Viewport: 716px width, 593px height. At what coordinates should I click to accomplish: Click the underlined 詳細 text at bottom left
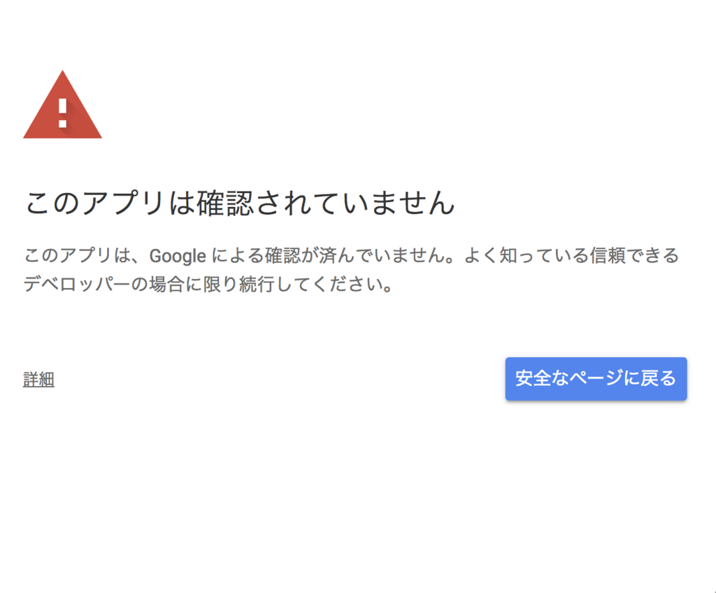[39, 380]
